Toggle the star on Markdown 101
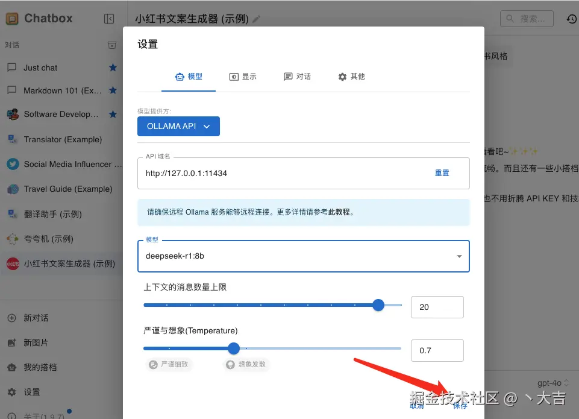Viewport: 579px width, 419px height. tap(113, 90)
